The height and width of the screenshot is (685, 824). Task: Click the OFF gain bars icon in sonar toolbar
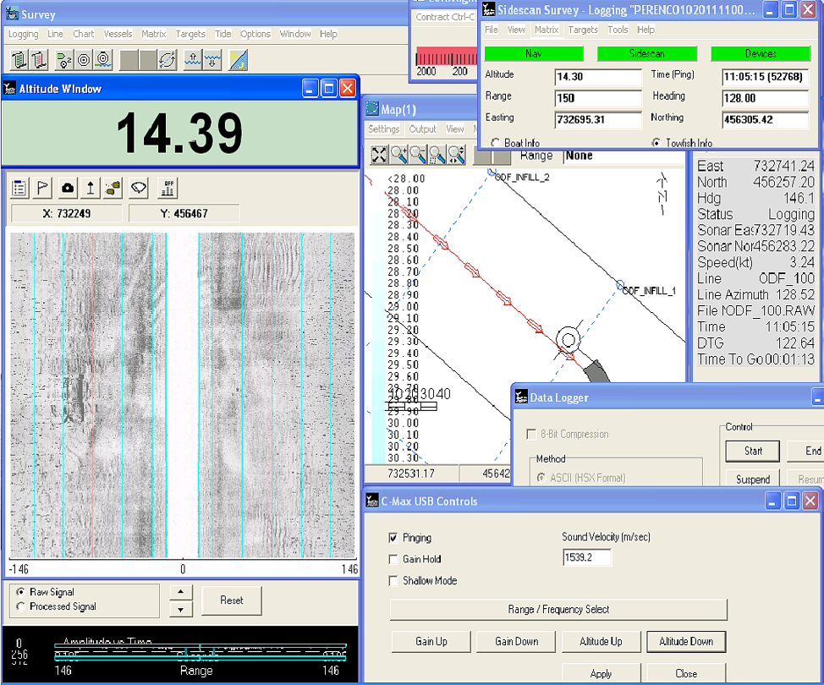(168, 188)
